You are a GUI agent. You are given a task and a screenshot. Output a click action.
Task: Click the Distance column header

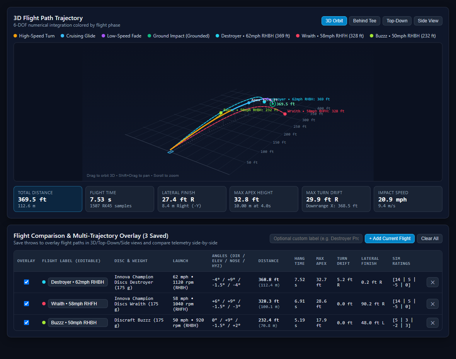(x=268, y=261)
